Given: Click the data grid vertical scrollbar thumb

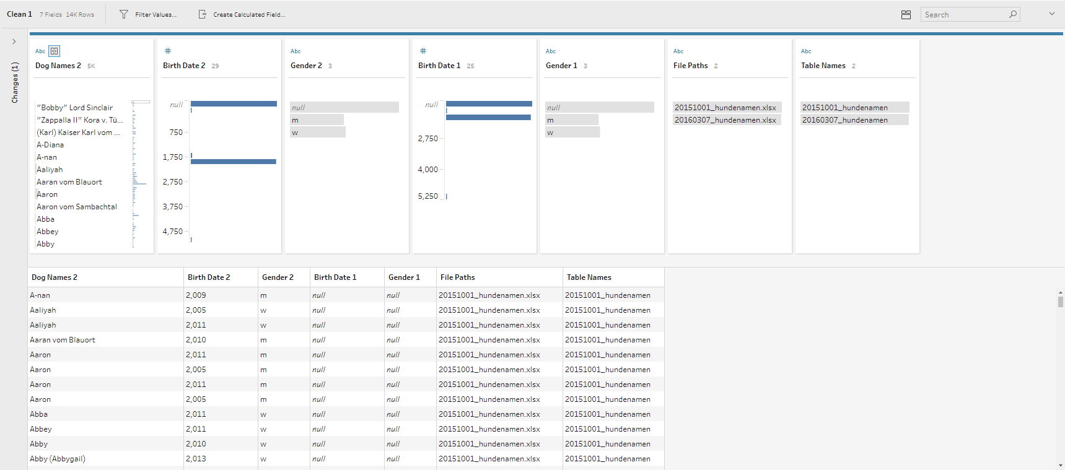Looking at the screenshot, I should [x=1061, y=302].
